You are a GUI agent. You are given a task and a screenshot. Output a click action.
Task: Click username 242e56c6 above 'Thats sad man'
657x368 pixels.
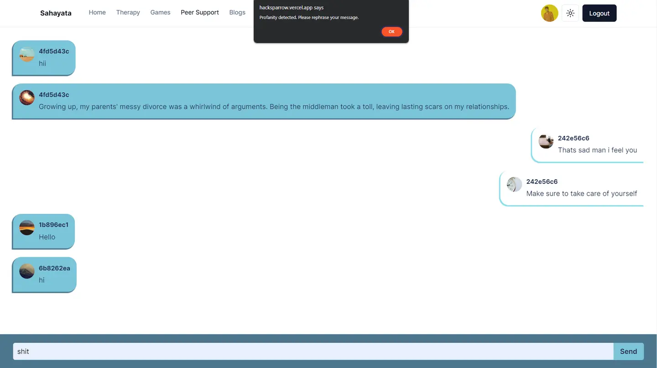pos(574,138)
